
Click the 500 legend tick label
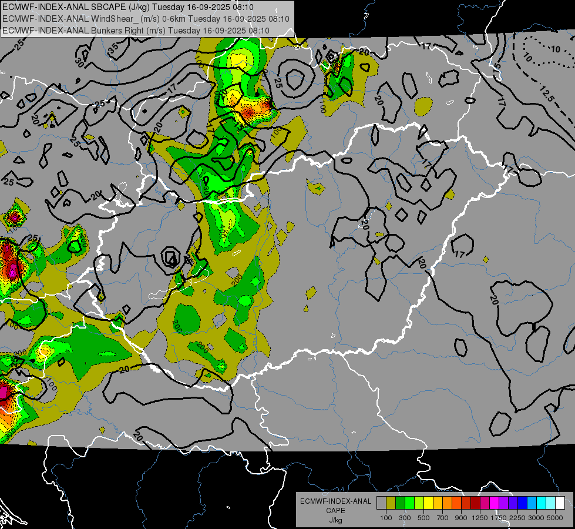[423, 518]
